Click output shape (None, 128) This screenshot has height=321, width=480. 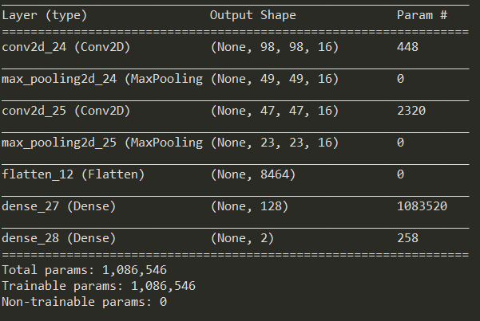tap(249, 206)
